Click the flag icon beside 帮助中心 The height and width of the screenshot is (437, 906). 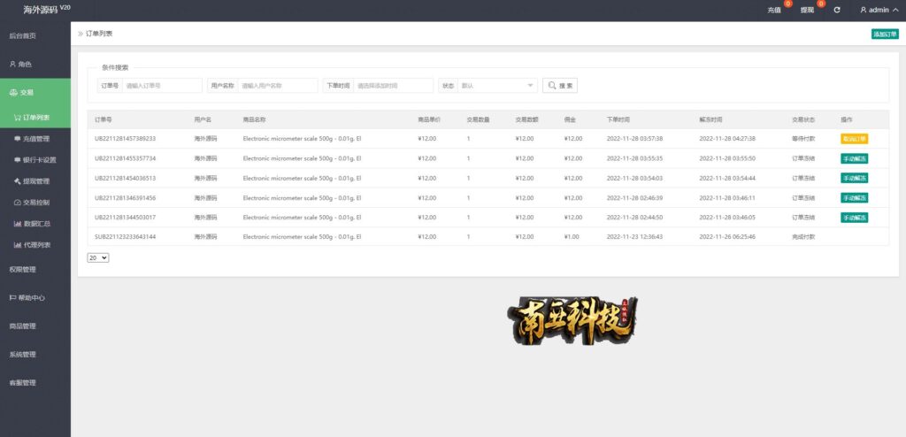point(12,298)
